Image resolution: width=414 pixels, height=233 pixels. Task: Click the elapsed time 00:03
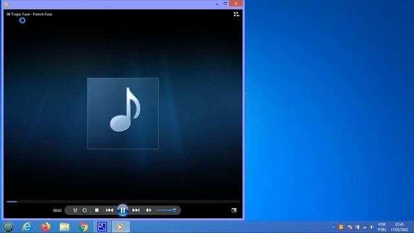pyautogui.click(x=57, y=210)
